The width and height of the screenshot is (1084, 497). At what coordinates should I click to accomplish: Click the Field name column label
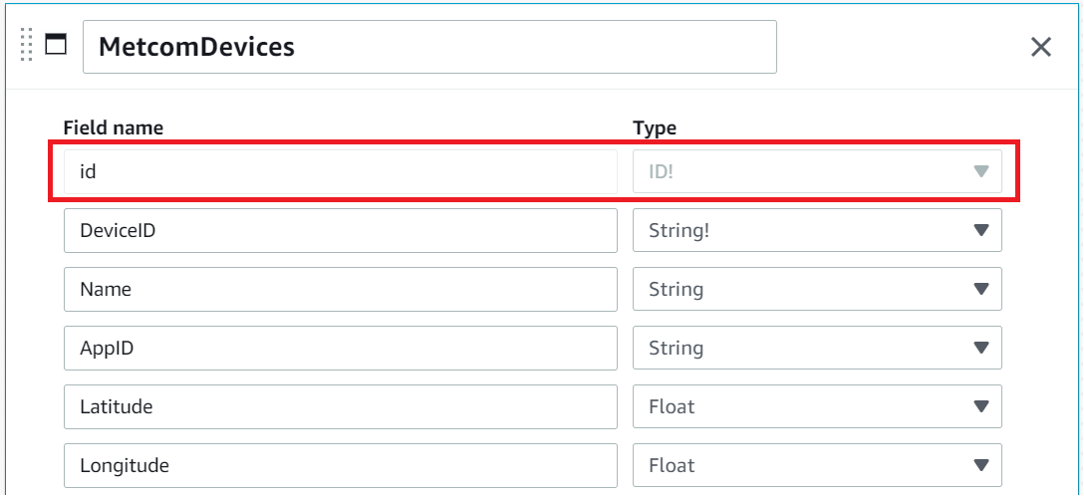pyautogui.click(x=113, y=127)
